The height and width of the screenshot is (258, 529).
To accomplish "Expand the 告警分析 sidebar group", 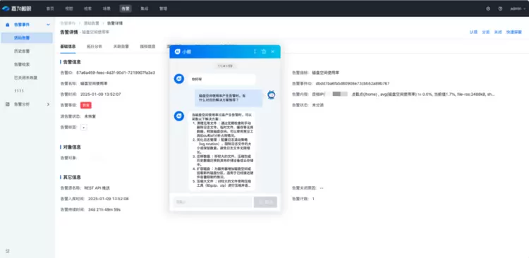I will (x=48, y=104).
